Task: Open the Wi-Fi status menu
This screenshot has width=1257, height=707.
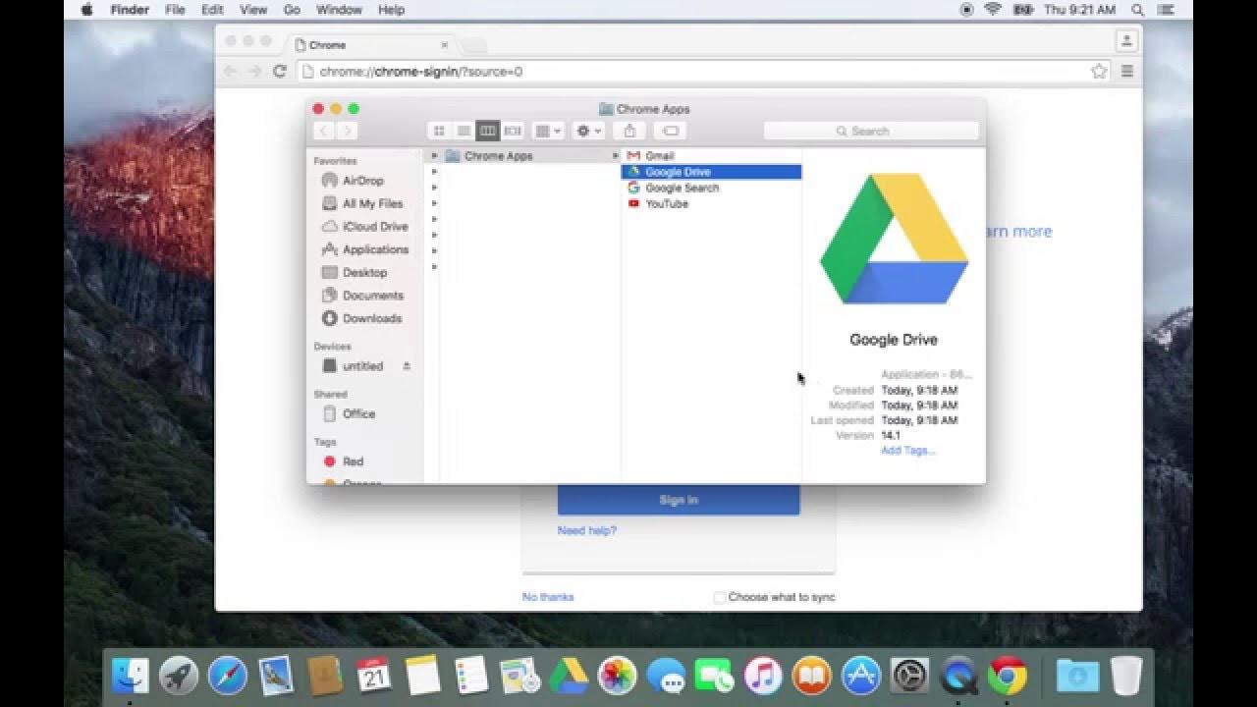Action: click(x=992, y=10)
